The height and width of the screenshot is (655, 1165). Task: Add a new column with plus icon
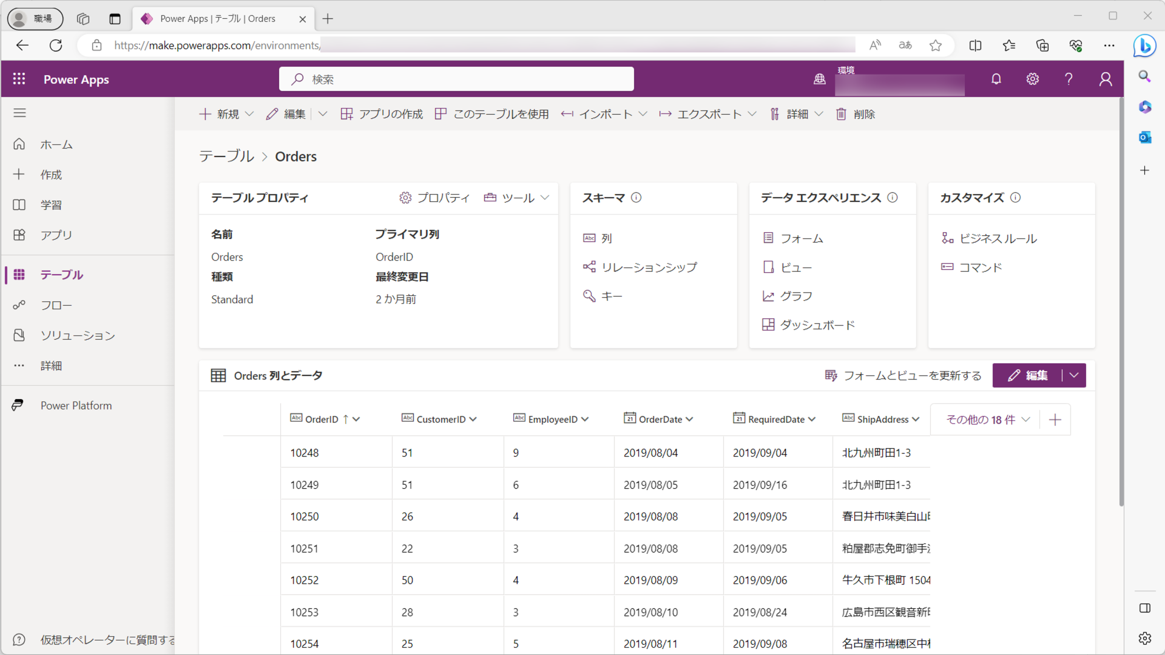(1055, 420)
